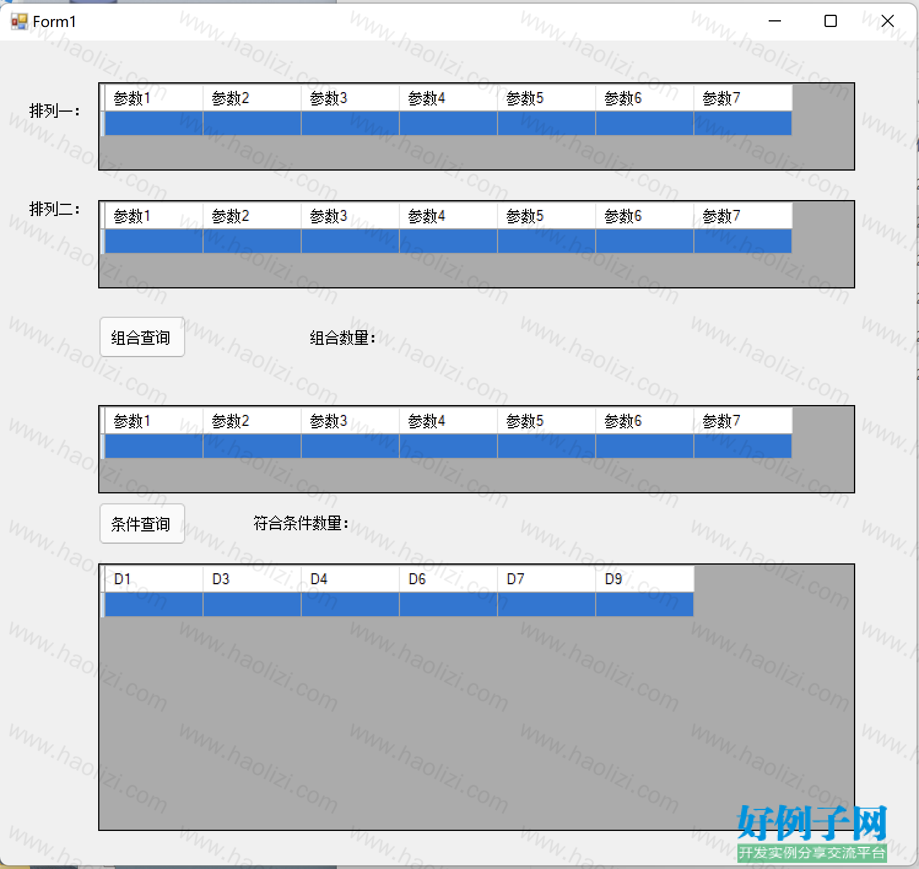Click the 组合数量 label
Screen dimensions: 919x869
tap(342, 338)
